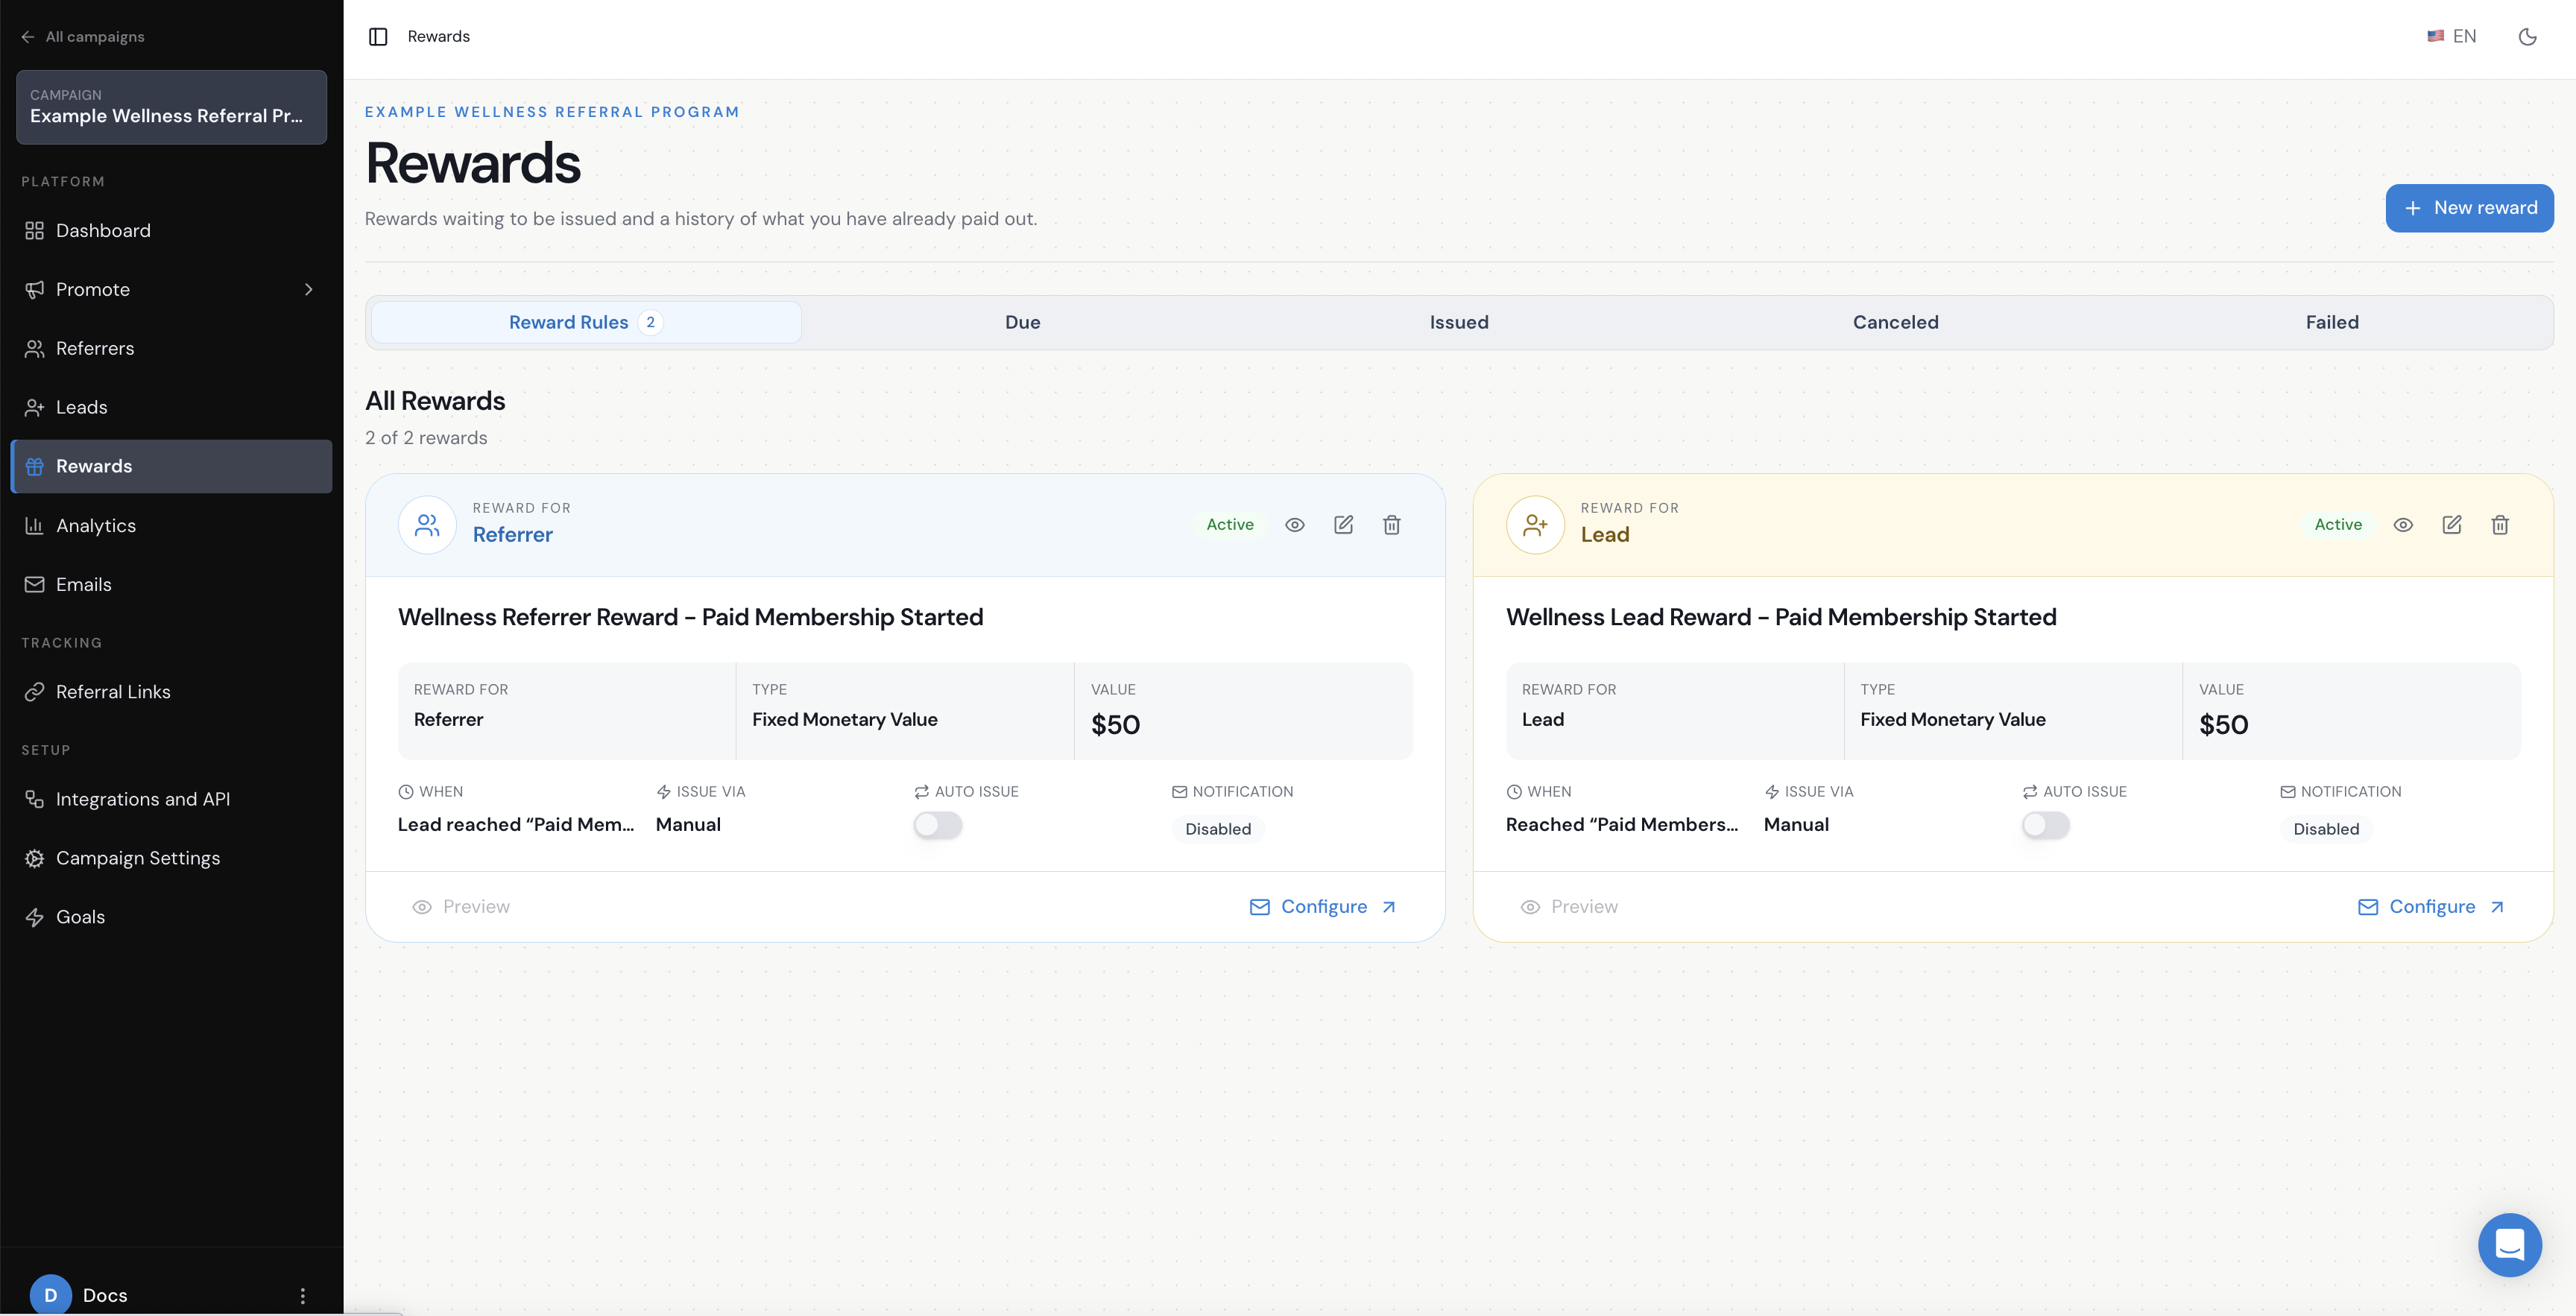Configure notification for Lead reward
The height and width of the screenshot is (1316, 2576).
click(x=2431, y=907)
